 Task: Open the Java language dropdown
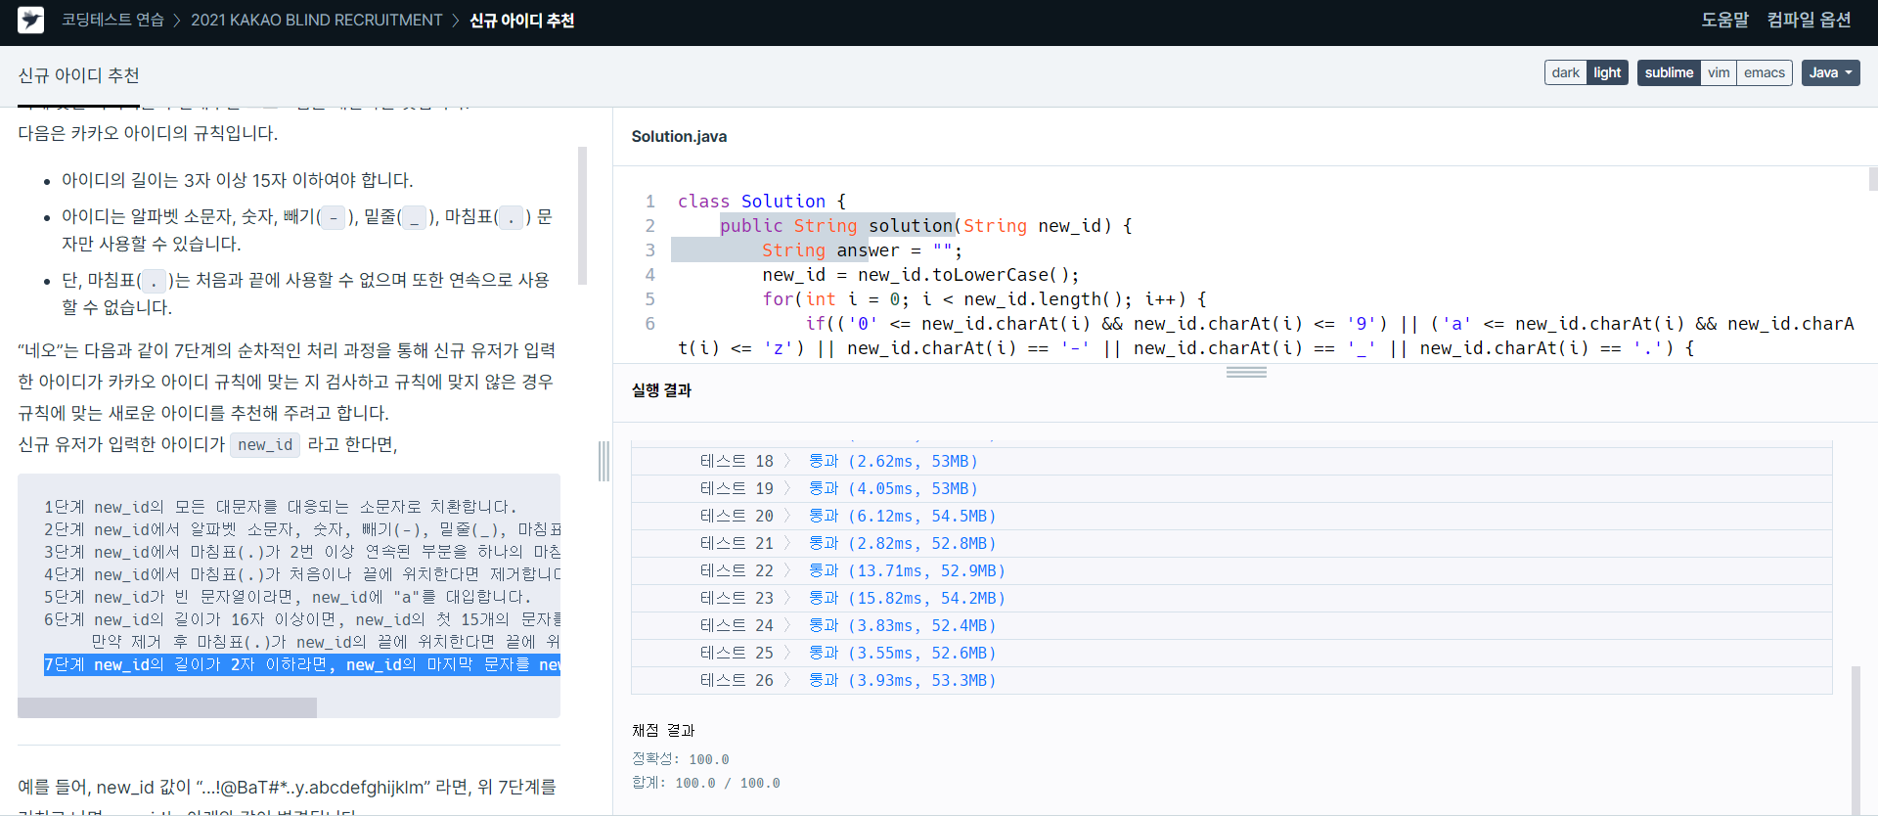1830,72
